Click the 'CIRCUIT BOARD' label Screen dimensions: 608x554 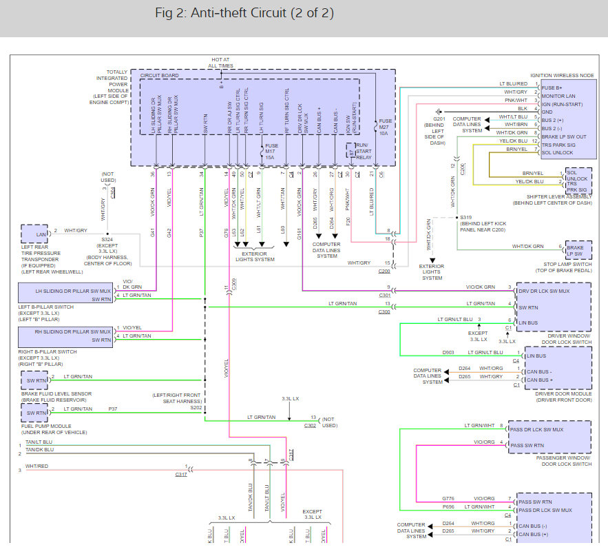[x=159, y=75]
